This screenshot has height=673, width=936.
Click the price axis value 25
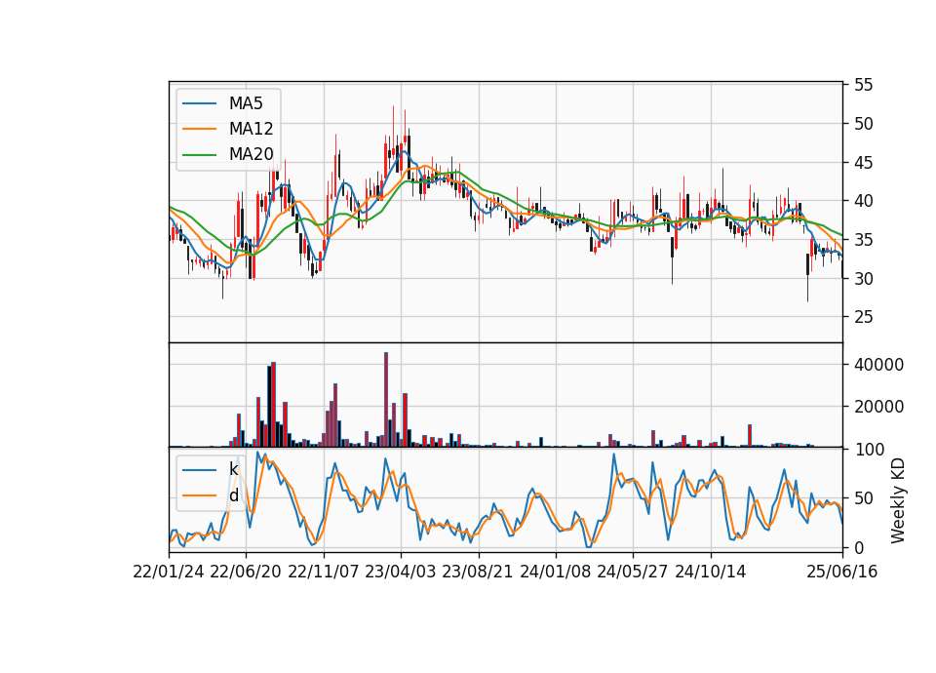[863, 317]
